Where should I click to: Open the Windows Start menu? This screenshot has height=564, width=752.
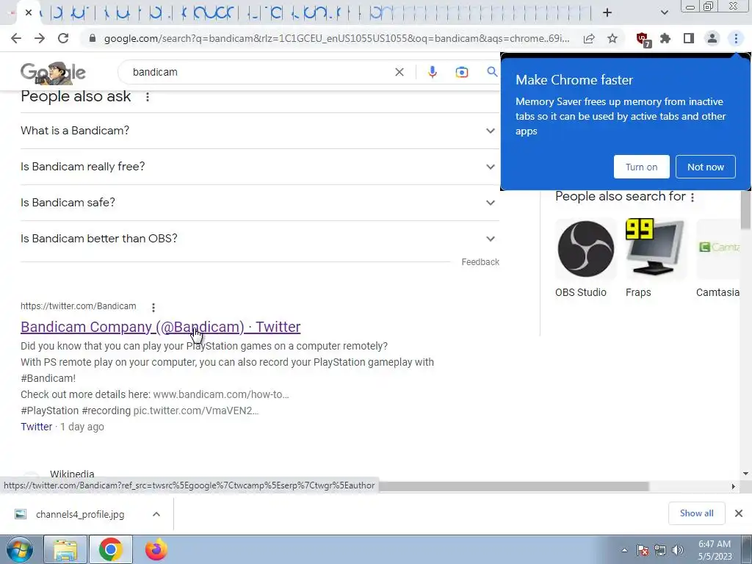20,549
